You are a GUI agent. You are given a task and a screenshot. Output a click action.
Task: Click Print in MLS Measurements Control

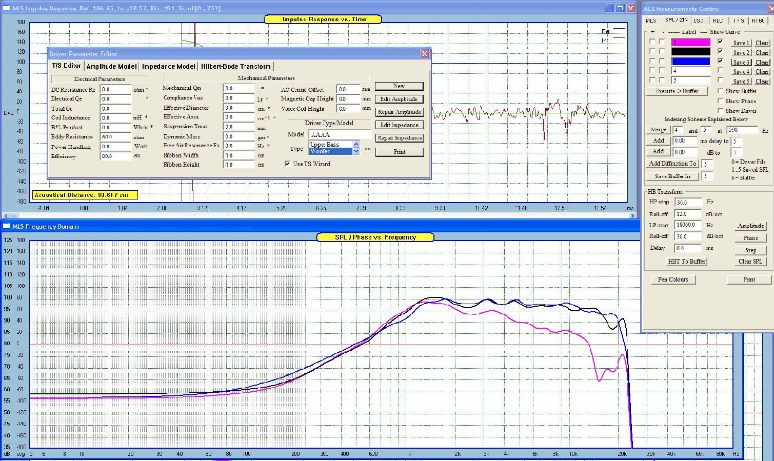point(749,279)
